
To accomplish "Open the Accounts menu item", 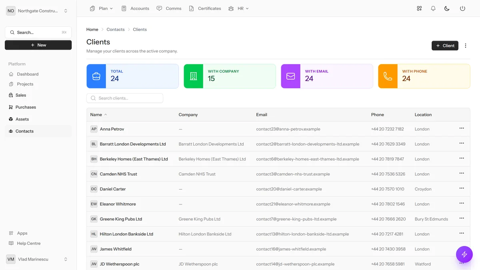I will (x=135, y=8).
